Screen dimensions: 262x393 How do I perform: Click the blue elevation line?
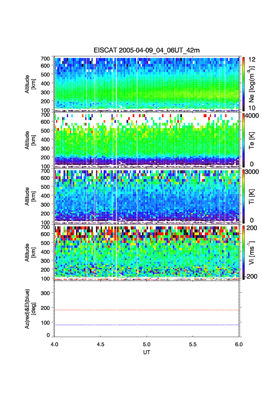point(147,325)
